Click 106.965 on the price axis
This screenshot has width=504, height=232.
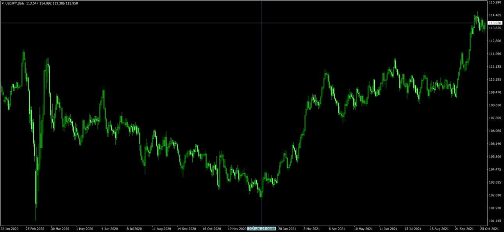(495, 131)
